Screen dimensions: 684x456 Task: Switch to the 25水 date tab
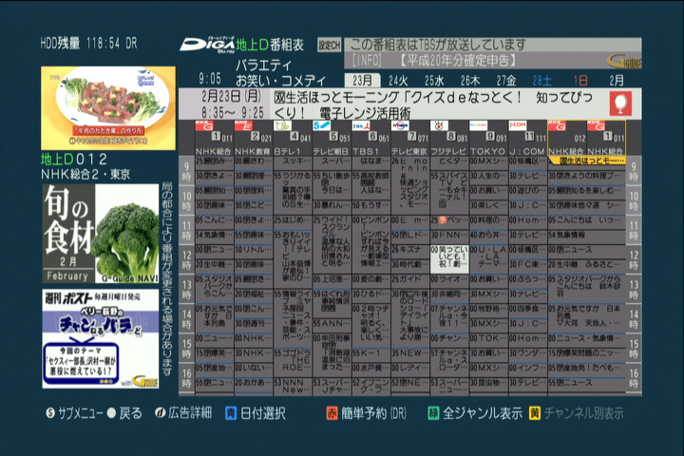pos(434,81)
